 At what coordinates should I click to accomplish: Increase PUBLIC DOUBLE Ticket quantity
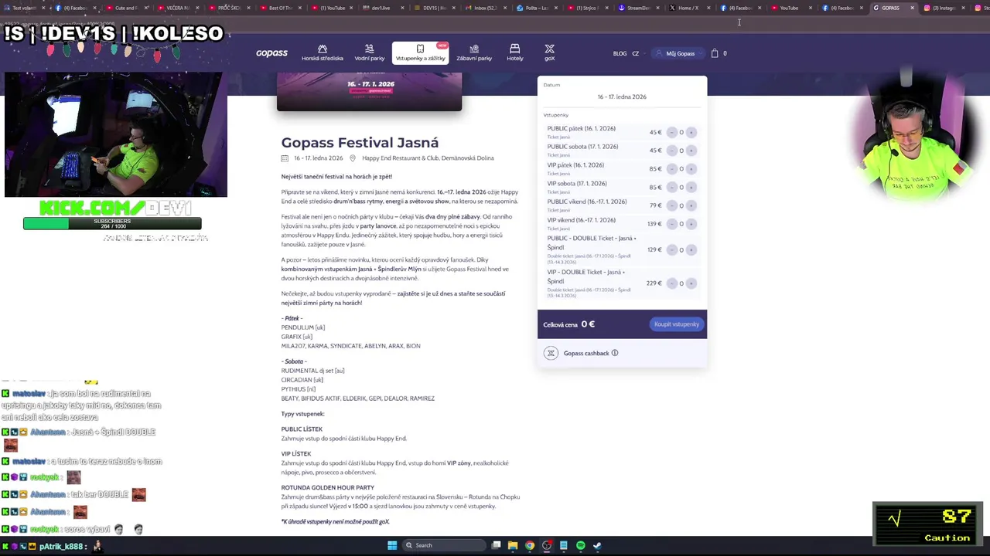tap(691, 249)
